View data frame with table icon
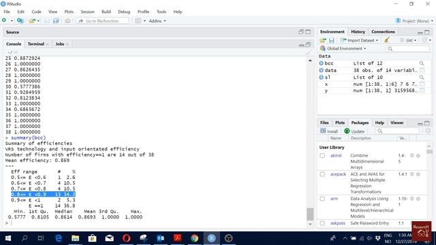Viewport: 436px width, 245px height. click(422, 70)
